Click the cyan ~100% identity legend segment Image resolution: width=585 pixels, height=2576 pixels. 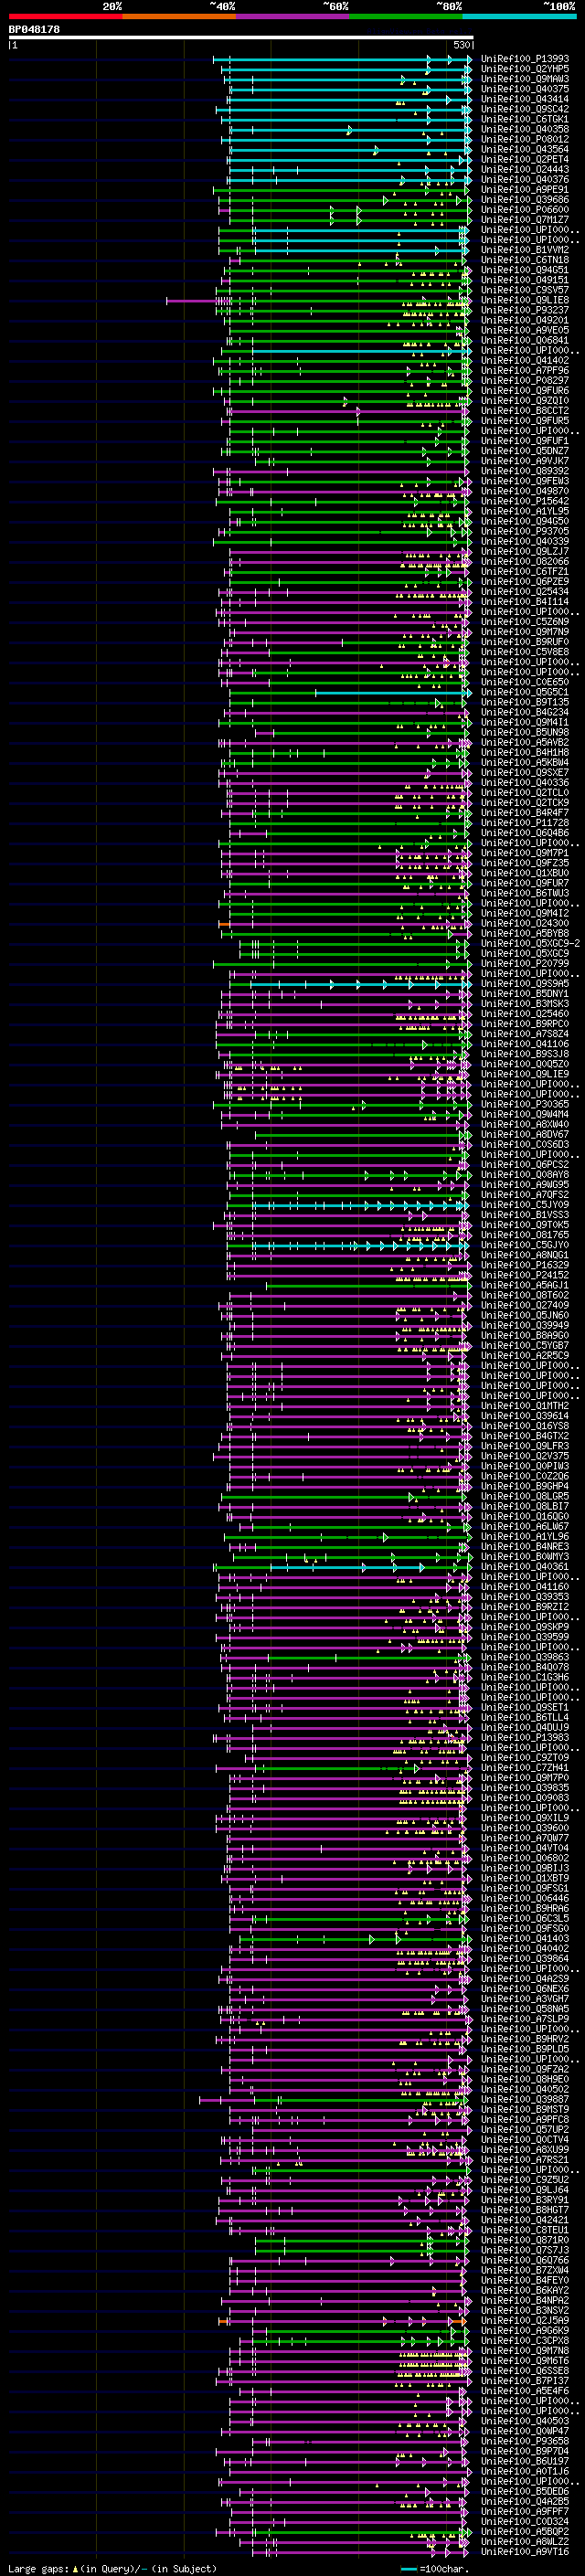(519, 16)
